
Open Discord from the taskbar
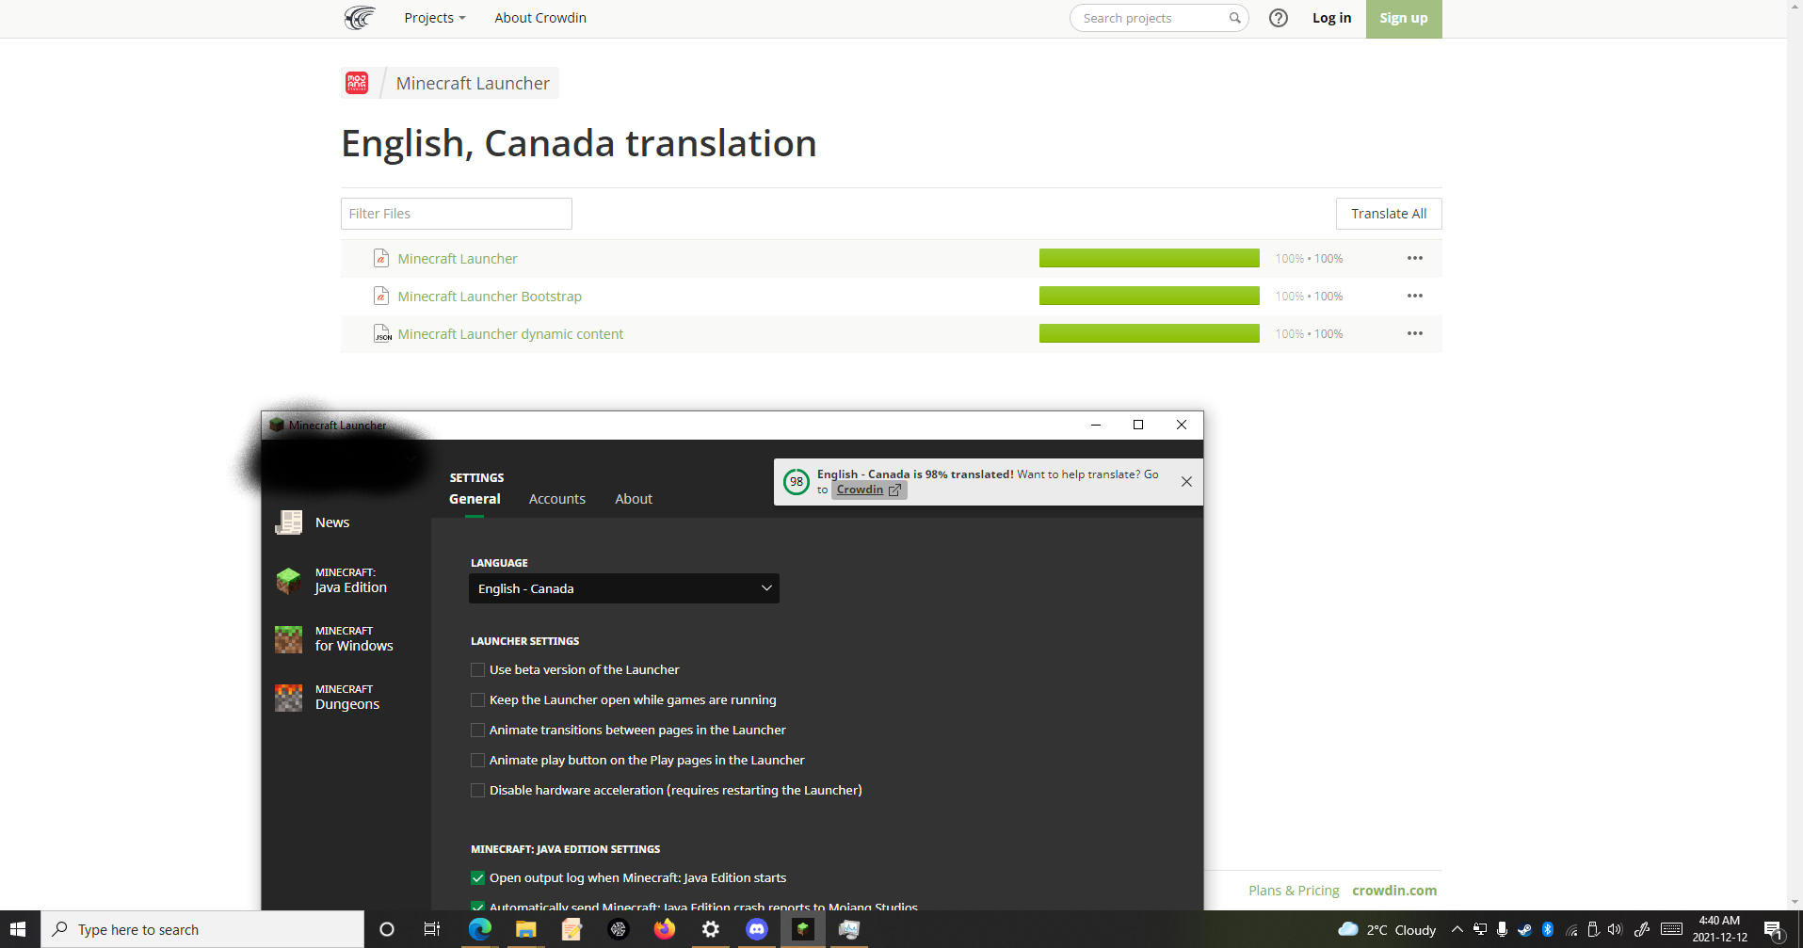click(757, 929)
